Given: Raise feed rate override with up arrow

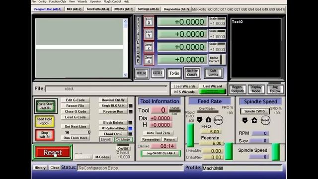Looking at the screenshot, I should (208, 120).
